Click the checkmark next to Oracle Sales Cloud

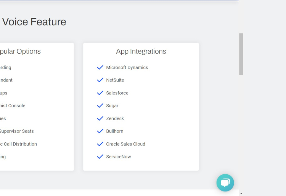click(100, 144)
